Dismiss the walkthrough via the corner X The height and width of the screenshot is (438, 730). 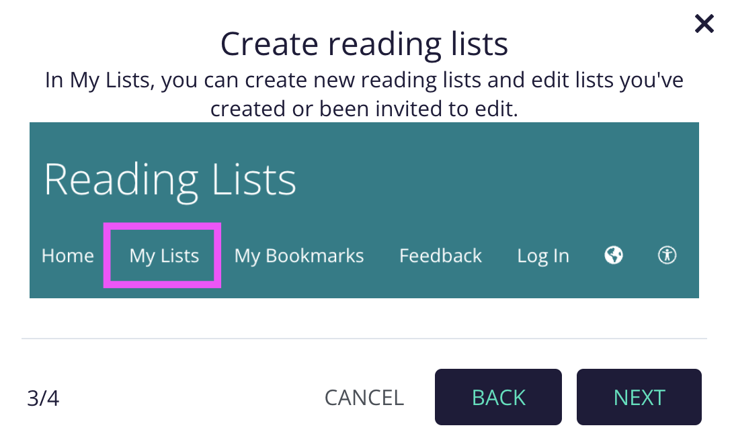point(704,24)
